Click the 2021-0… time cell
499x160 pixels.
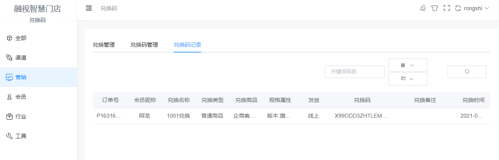coord(471,116)
